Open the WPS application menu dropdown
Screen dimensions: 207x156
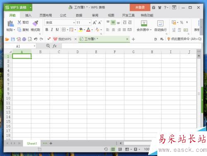[31, 7]
